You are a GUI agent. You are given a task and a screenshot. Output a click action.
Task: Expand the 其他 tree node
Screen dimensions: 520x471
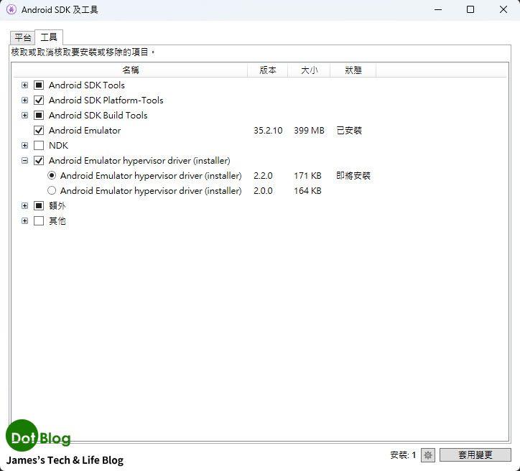(x=24, y=220)
